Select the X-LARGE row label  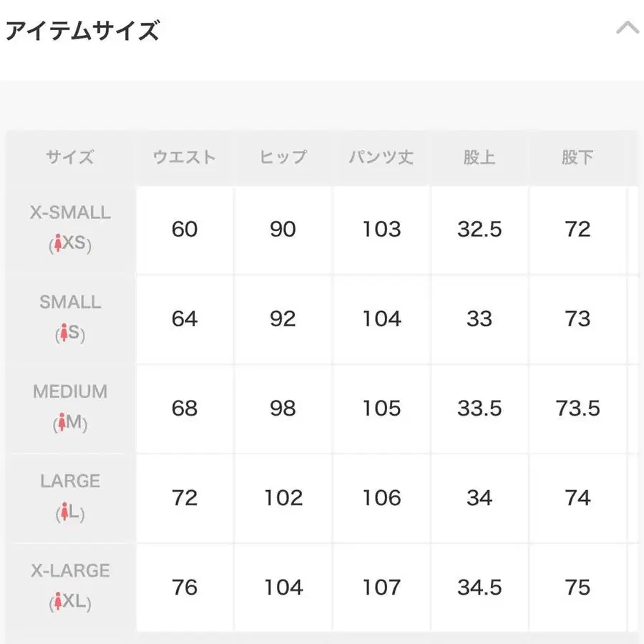[69, 571]
